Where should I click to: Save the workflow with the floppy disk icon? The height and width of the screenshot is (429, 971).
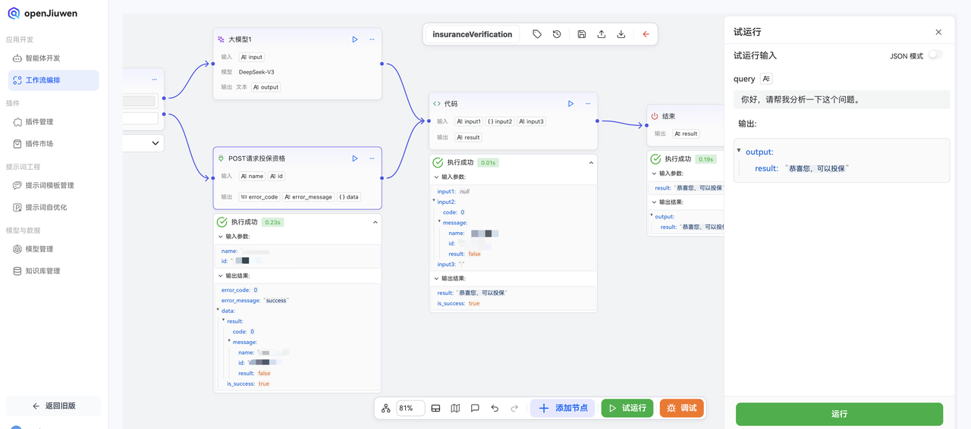582,34
